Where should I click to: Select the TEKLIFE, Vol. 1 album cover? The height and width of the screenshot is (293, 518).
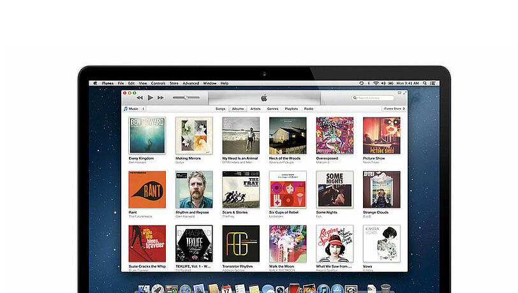click(x=194, y=244)
